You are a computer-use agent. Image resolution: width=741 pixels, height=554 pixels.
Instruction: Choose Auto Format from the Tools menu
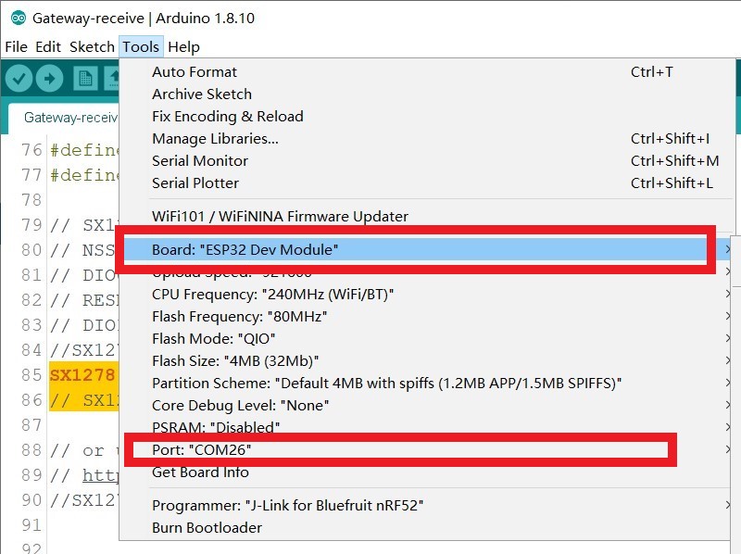(x=424, y=72)
